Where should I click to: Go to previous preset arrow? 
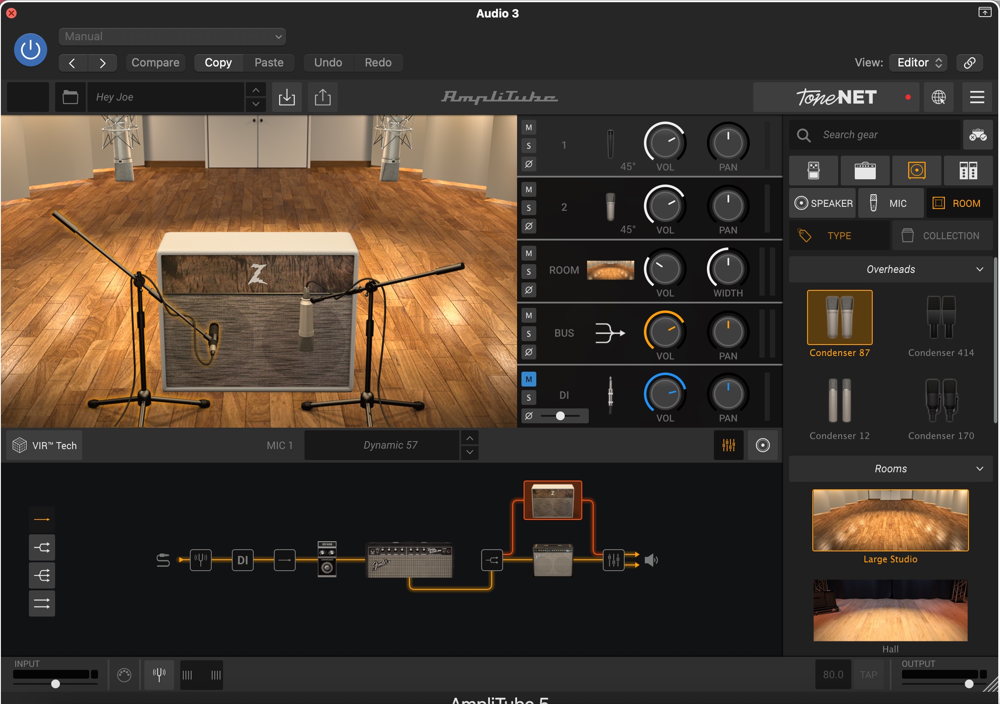[x=73, y=63]
